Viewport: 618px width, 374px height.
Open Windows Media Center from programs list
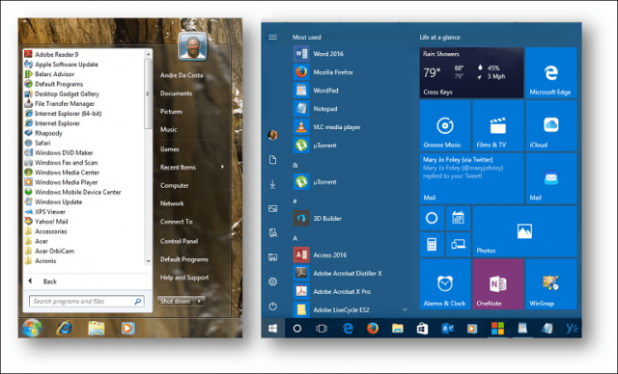62,173
